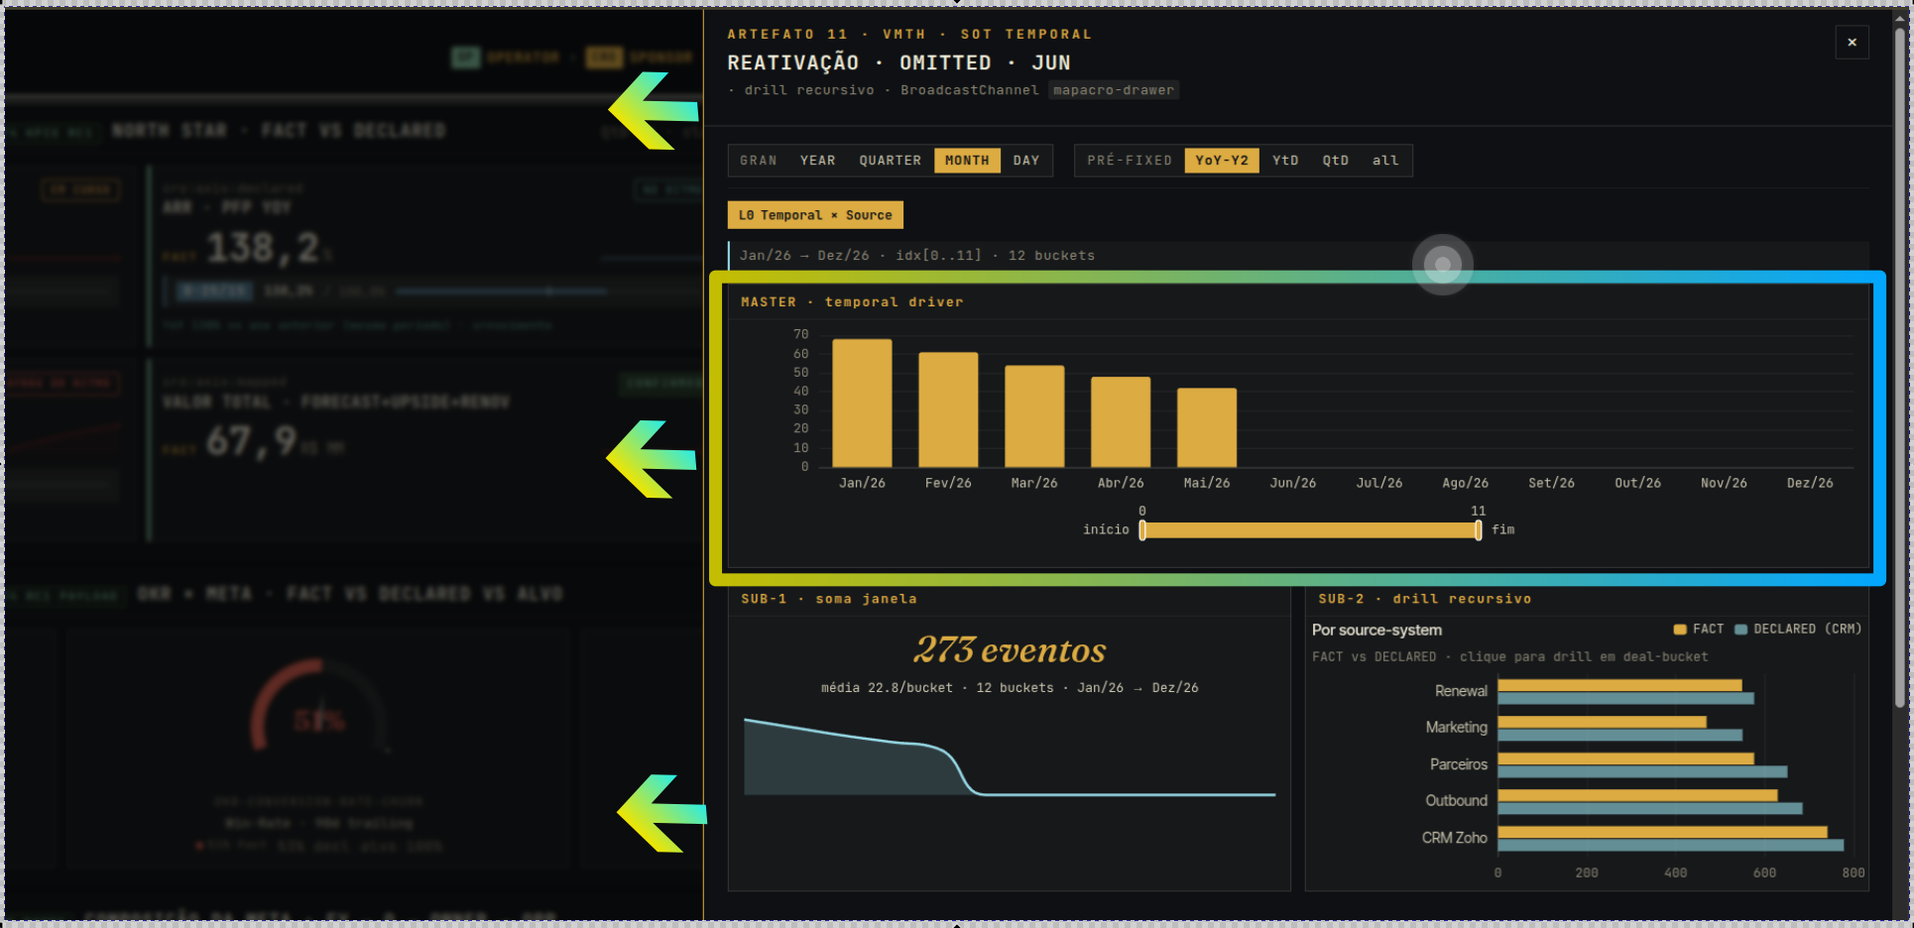Click the Ago/26 axis label
1914x928 pixels.
(x=1466, y=483)
